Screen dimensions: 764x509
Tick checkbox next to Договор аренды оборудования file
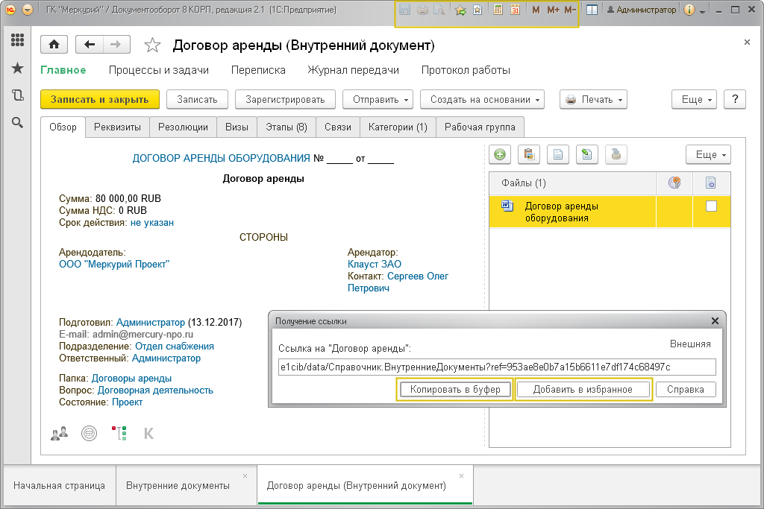coord(711,206)
